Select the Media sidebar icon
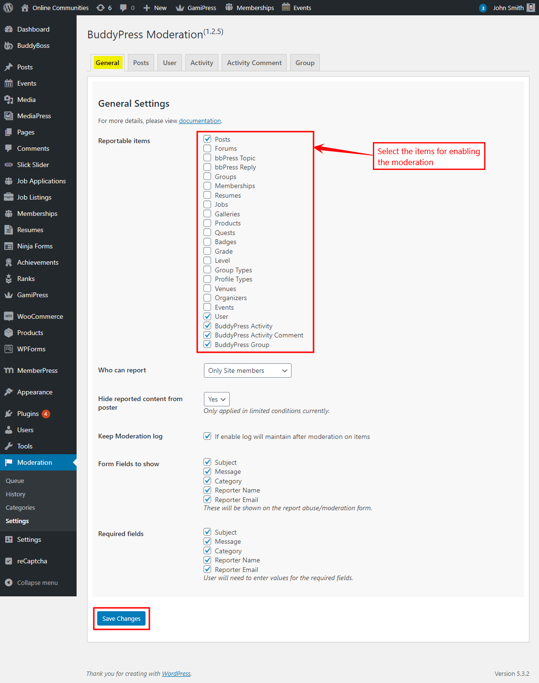 pos(26,99)
